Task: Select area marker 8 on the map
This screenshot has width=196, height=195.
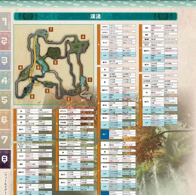Action: tap(32, 97)
